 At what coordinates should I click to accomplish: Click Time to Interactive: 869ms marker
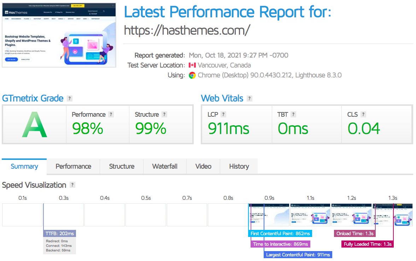tap(280, 244)
